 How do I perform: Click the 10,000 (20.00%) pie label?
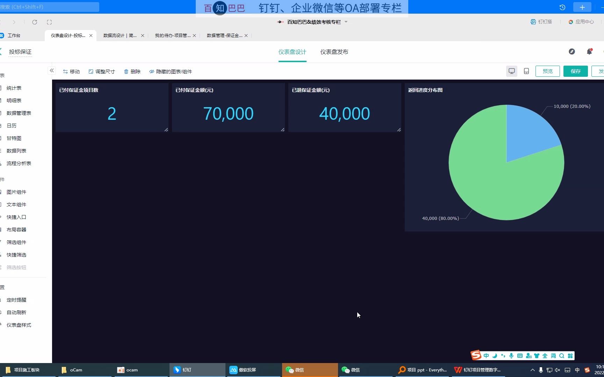[572, 106]
